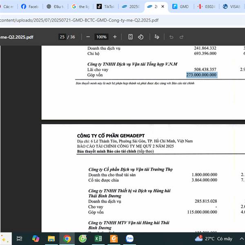
Task: Click the undo arrow in PDF toolbar
Action: click(x=171, y=37)
